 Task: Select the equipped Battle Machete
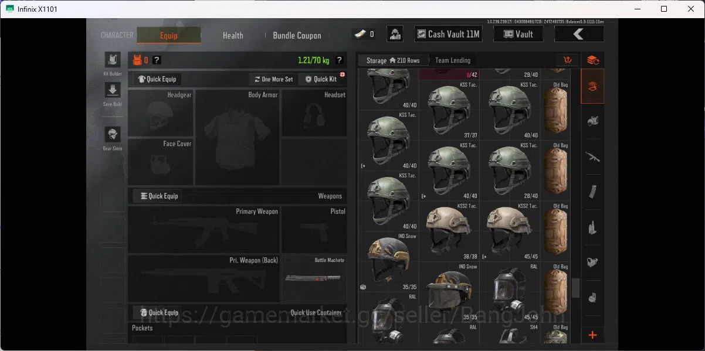pyautogui.click(x=314, y=278)
